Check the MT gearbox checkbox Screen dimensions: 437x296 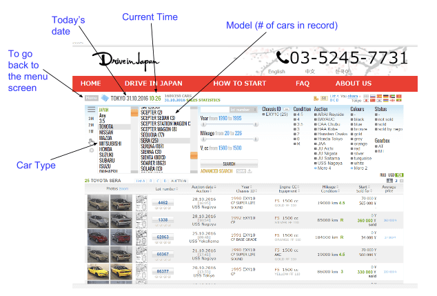pyautogui.click(x=376, y=151)
